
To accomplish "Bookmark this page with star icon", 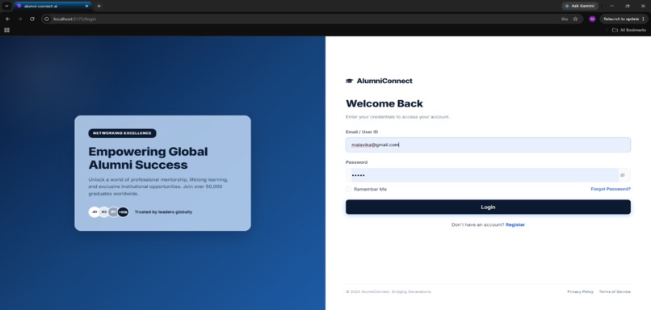I will (x=575, y=19).
